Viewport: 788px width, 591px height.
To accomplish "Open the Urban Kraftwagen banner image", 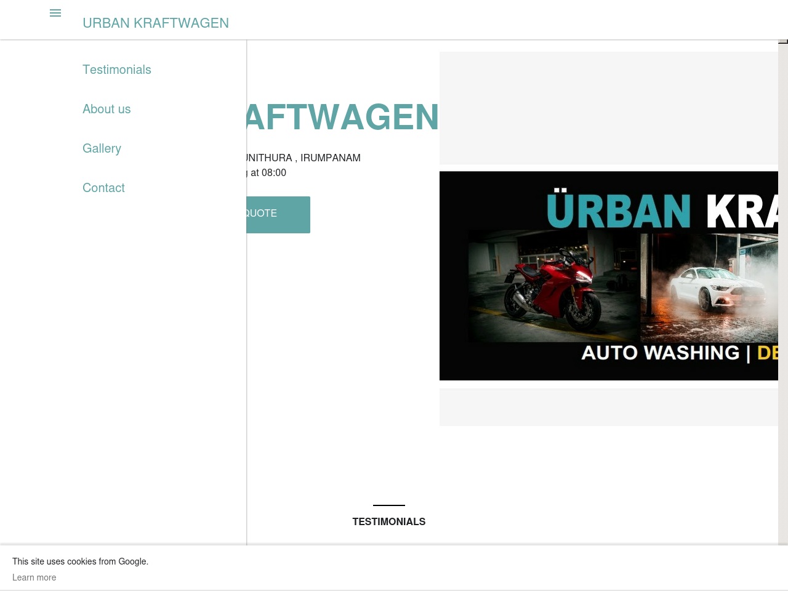I will [609, 276].
